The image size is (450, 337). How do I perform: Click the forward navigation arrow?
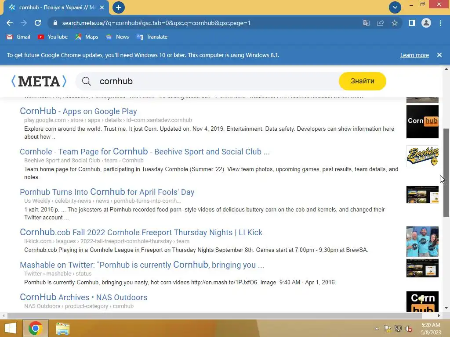click(x=24, y=23)
